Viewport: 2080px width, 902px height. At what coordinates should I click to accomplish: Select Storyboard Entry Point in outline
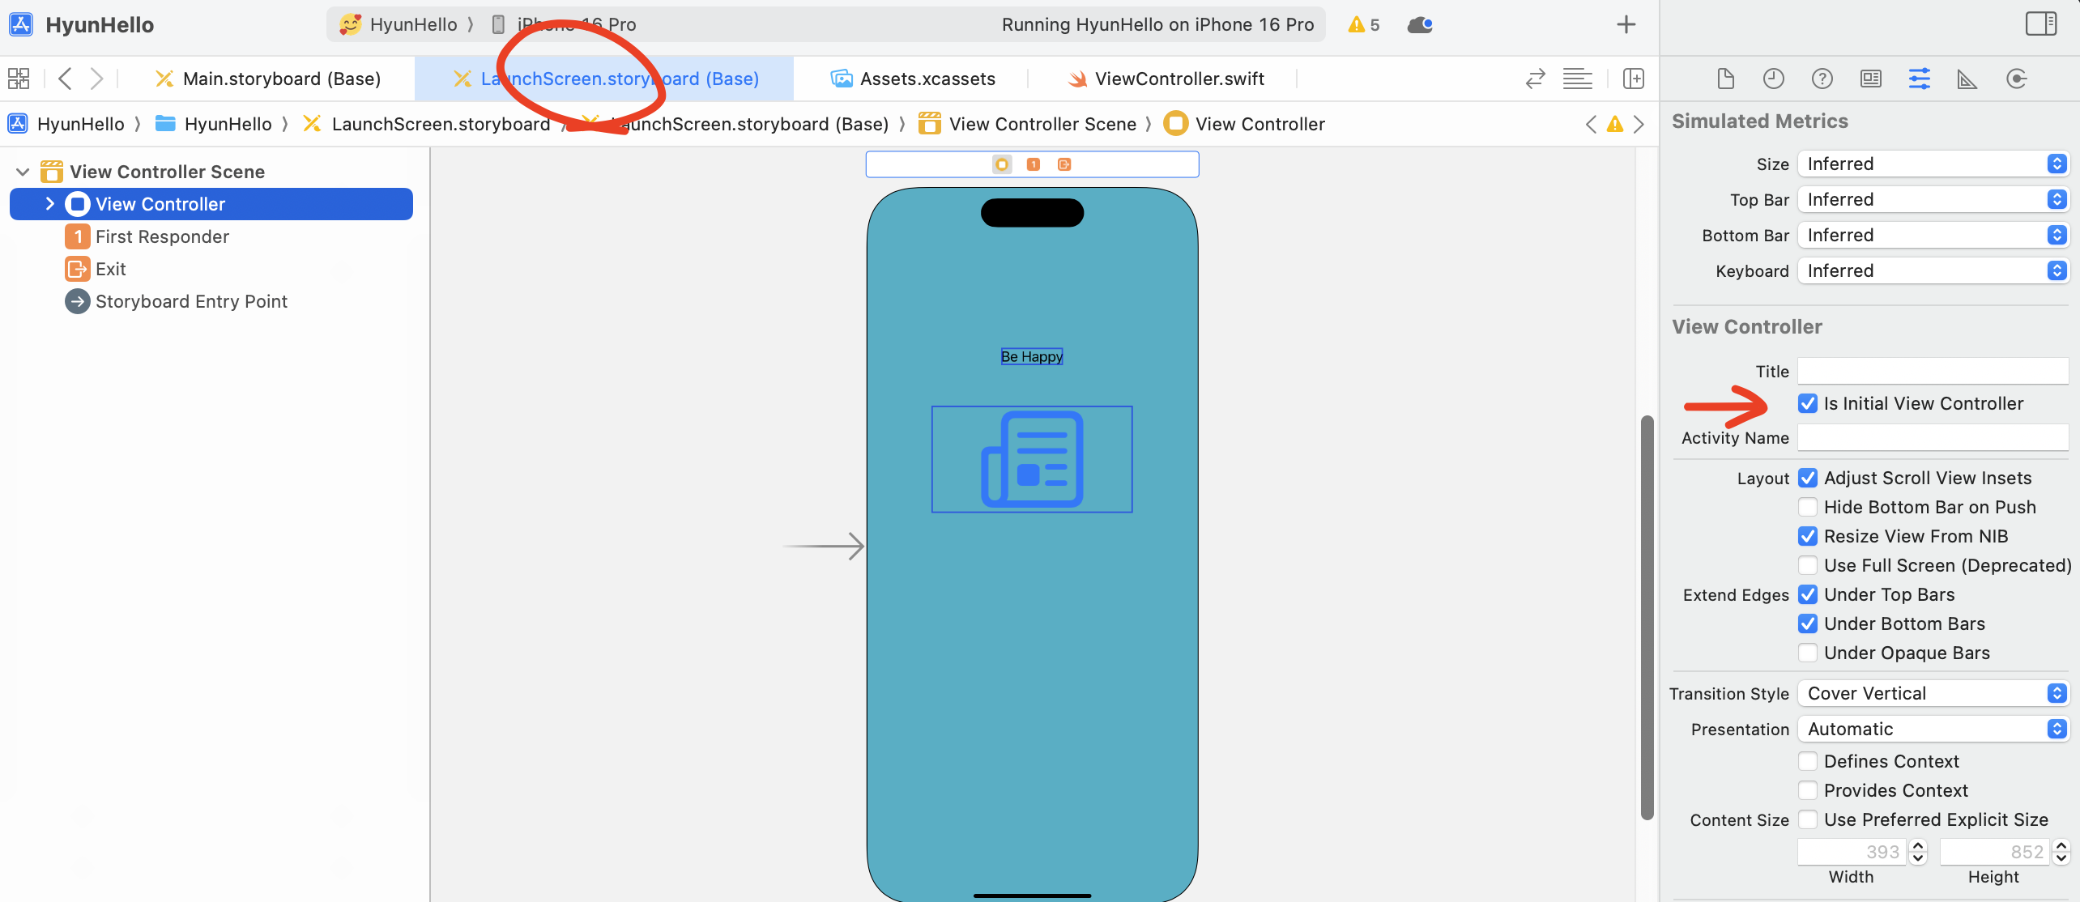(x=190, y=301)
